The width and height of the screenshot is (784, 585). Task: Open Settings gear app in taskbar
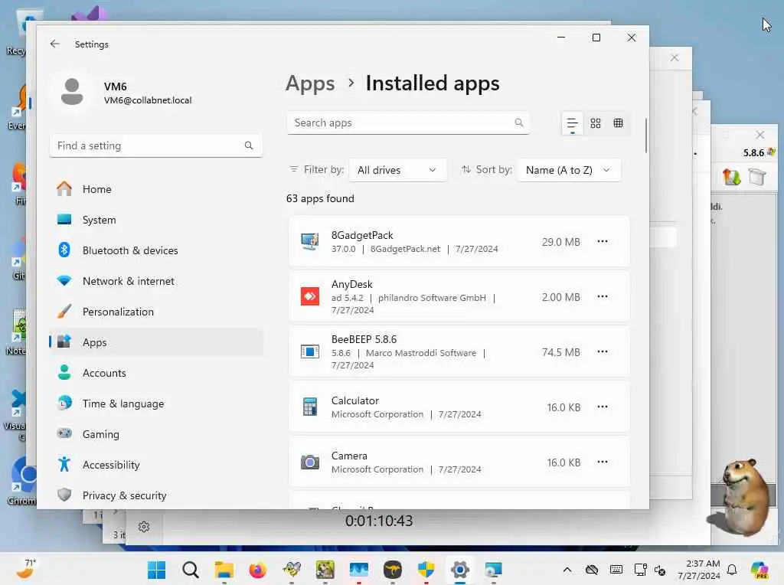click(x=459, y=570)
